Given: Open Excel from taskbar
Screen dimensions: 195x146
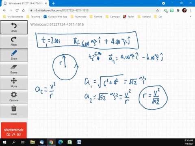Looking at the screenshot, I should [70, 142].
